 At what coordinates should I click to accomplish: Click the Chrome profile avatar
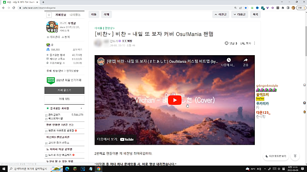293,8
